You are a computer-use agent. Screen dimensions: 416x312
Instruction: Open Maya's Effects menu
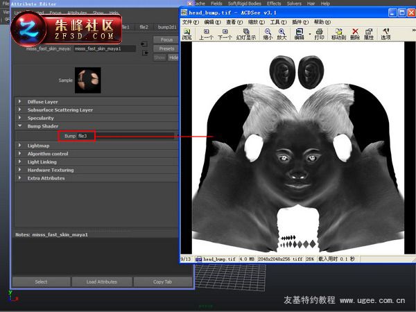pos(274,3)
